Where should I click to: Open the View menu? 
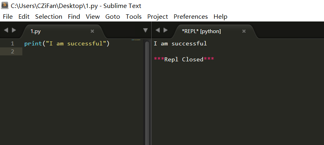pos(93,16)
